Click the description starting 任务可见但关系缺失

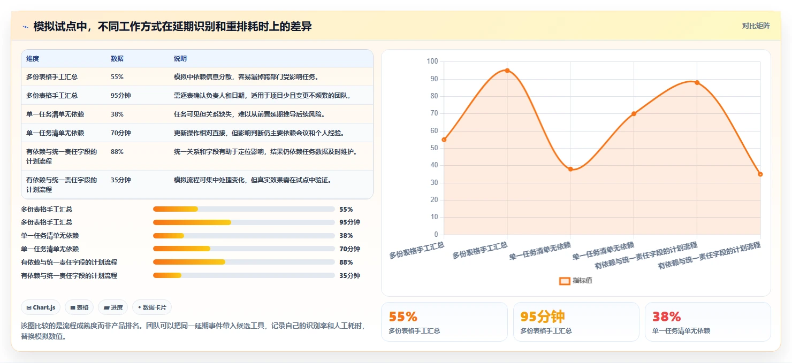click(249, 114)
